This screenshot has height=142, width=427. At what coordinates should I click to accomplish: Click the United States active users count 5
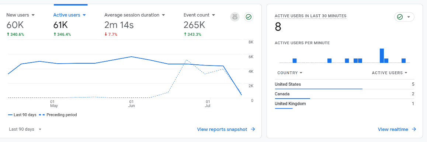pos(413,85)
